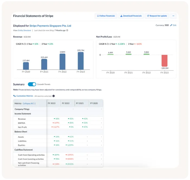190x180 pixels.
Task: Click the 1095% Operating cash decline value
Action: (x=70, y=155)
